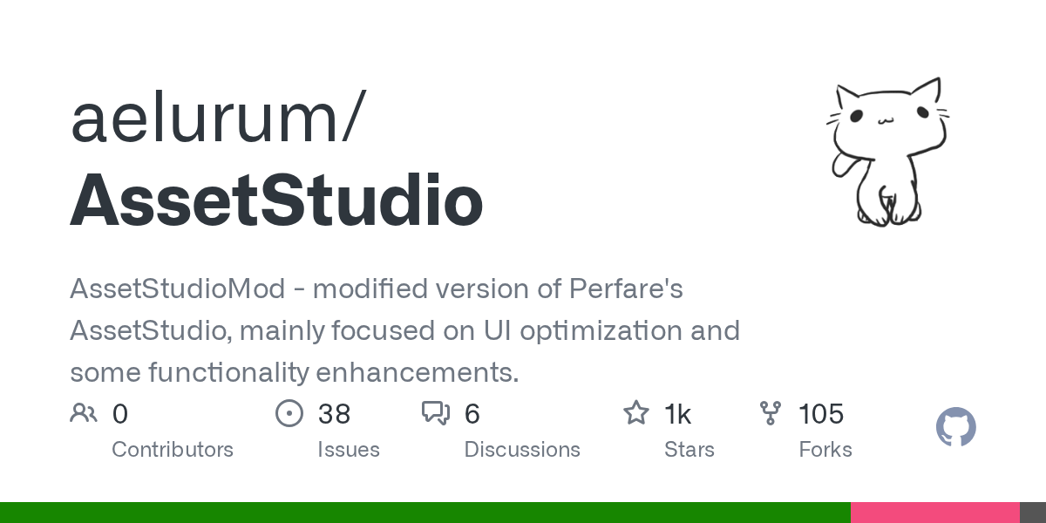This screenshot has width=1046, height=523.
Task: Select the Discussions label
Action: coord(522,450)
